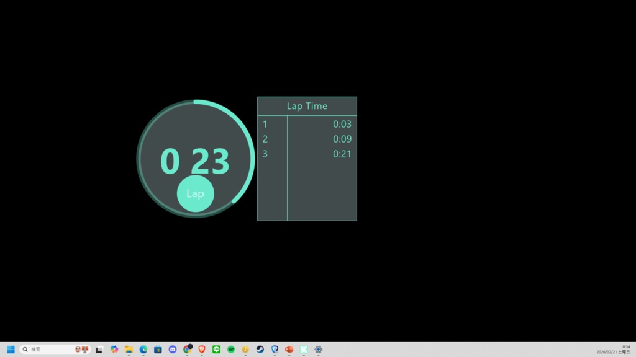
Task: Open Copilot from the taskbar
Action: [114, 349]
